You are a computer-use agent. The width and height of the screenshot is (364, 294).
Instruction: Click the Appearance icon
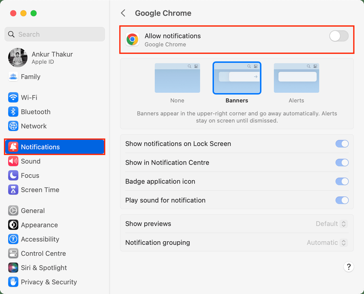(13, 225)
